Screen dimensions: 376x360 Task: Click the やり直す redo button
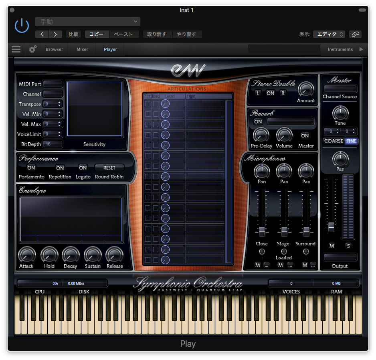pyautogui.click(x=186, y=34)
